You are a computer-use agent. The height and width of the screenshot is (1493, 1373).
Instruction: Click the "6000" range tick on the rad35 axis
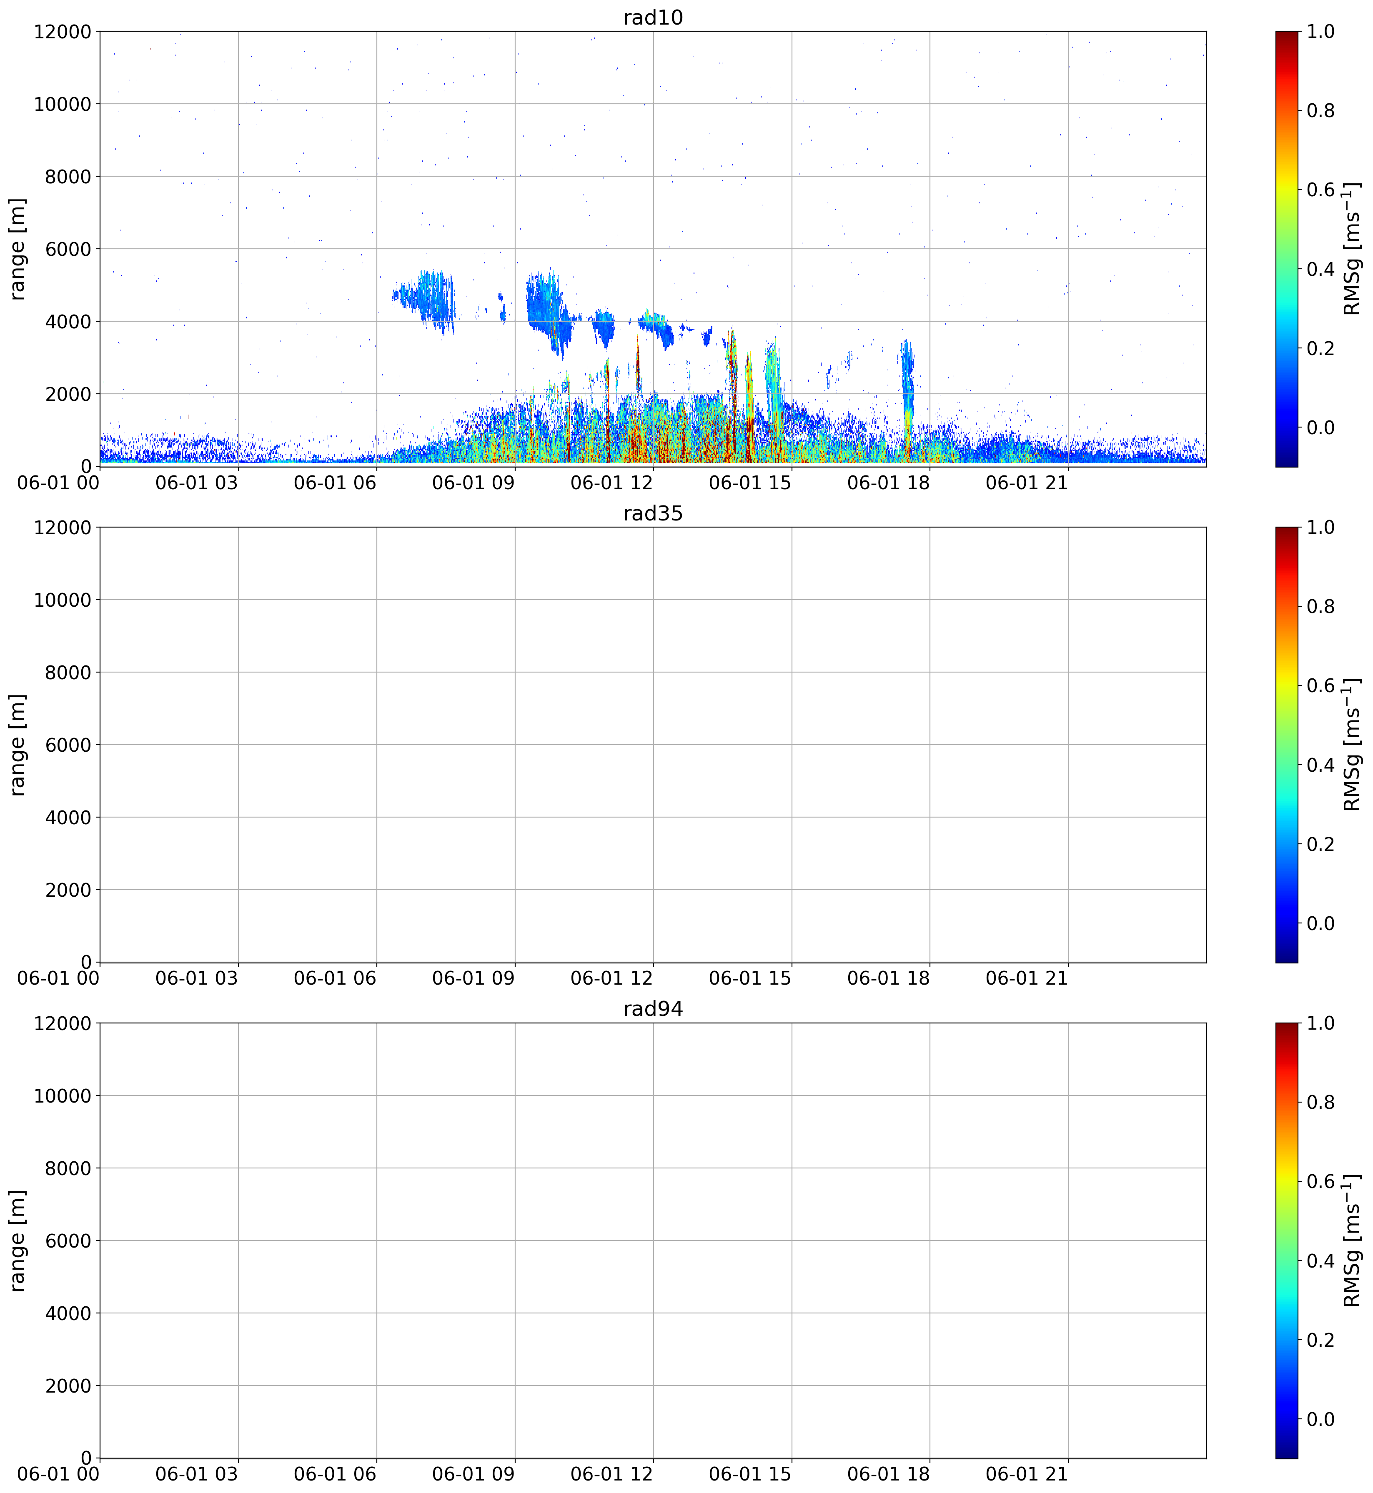pos(68,745)
